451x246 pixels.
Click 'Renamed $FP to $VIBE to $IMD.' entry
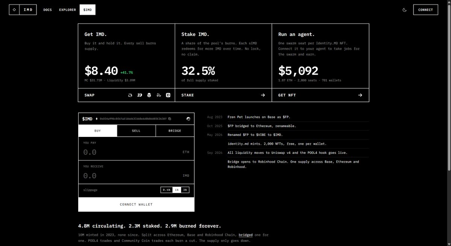[255, 135]
